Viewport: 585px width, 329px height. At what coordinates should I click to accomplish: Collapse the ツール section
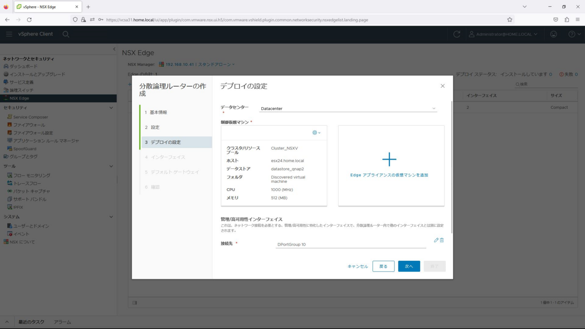point(111,166)
